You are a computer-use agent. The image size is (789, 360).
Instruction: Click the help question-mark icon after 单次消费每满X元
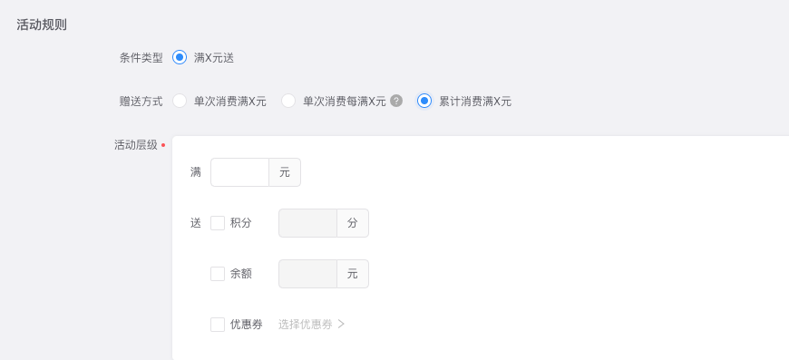click(396, 101)
